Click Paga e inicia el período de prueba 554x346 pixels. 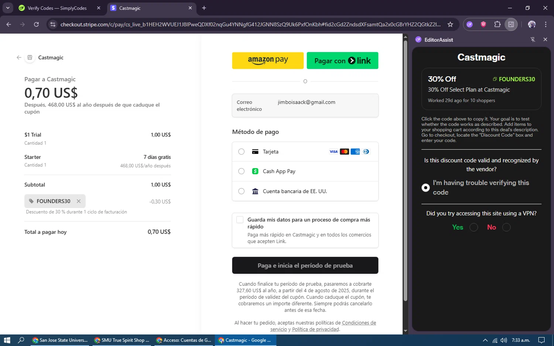click(305, 265)
